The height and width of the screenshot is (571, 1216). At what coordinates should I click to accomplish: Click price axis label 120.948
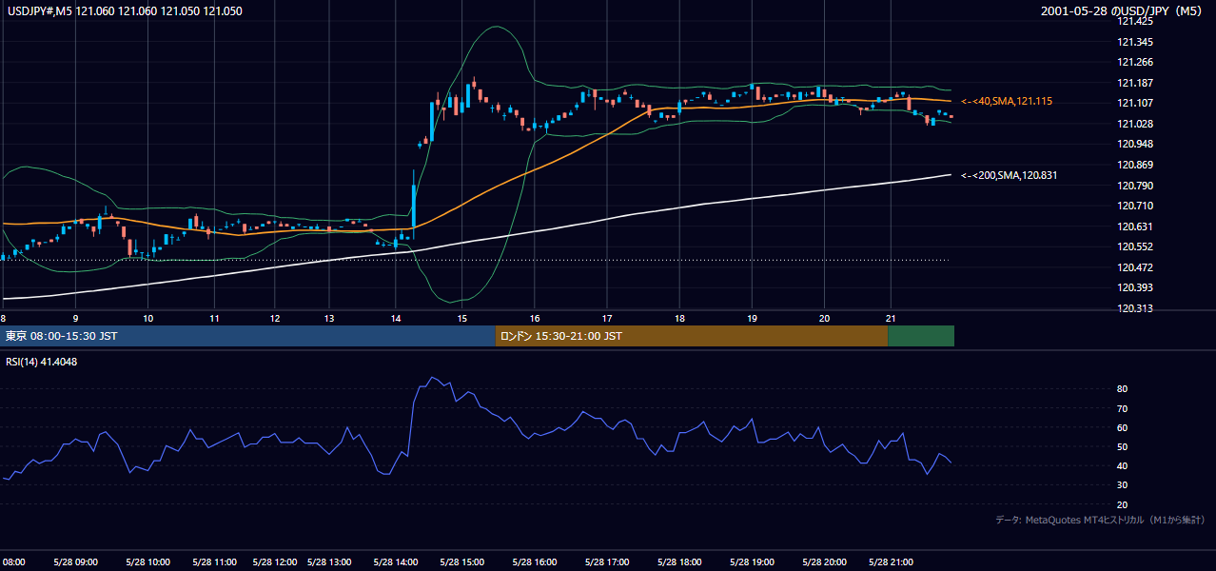click(x=1135, y=144)
